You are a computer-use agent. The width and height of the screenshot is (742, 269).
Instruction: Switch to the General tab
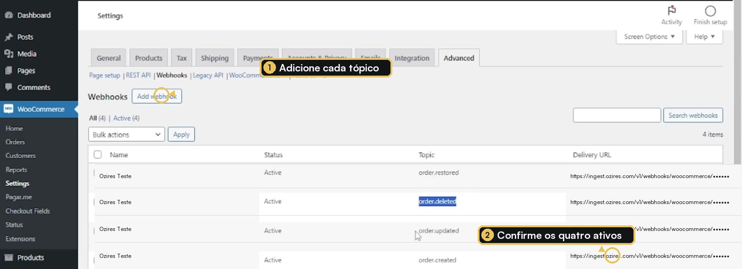pyautogui.click(x=109, y=58)
